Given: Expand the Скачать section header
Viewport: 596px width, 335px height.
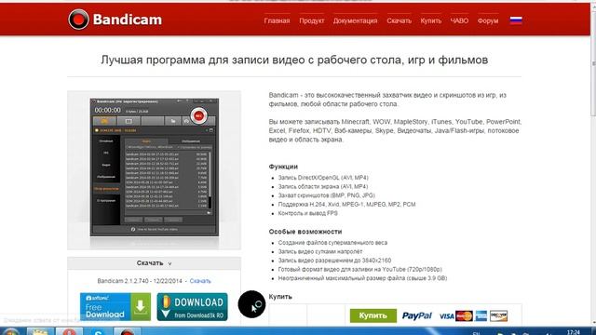Looking at the screenshot, I should click(x=154, y=263).
